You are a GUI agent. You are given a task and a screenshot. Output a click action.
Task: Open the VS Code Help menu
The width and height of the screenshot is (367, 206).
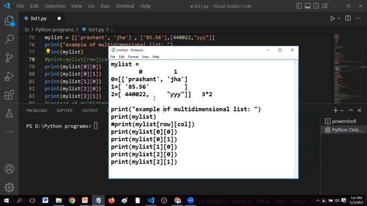coord(146,6)
